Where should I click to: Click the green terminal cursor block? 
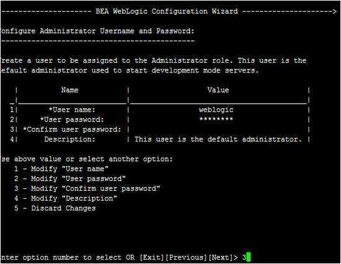coord(248,257)
